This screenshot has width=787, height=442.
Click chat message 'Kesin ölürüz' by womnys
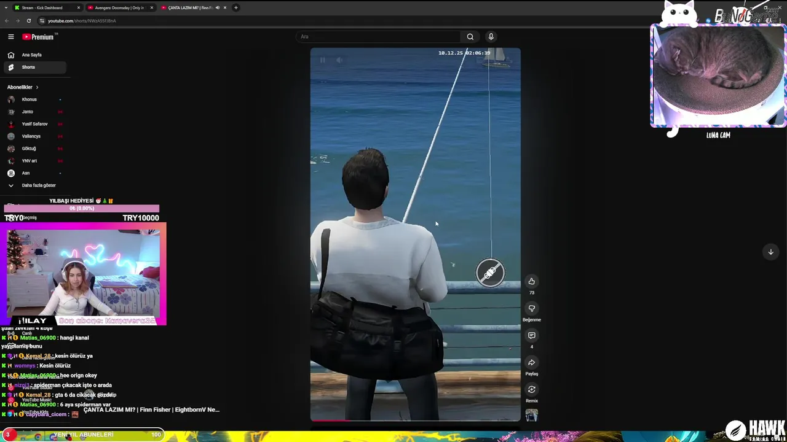coord(55,366)
